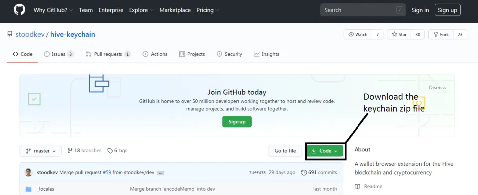This screenshot has width=478, height=195.
Task: View the 691 commits history
Action: (x=319, y=172)
